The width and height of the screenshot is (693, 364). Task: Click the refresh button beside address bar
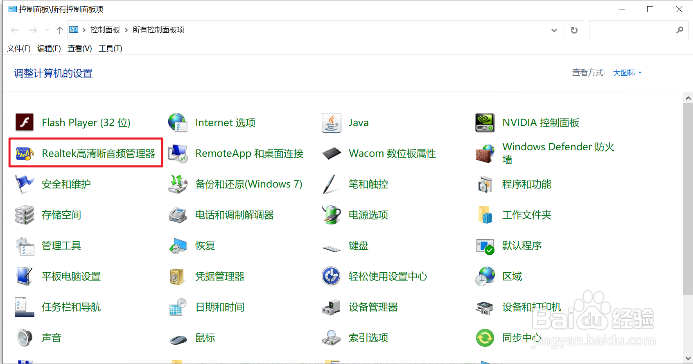tap(574, 30)
